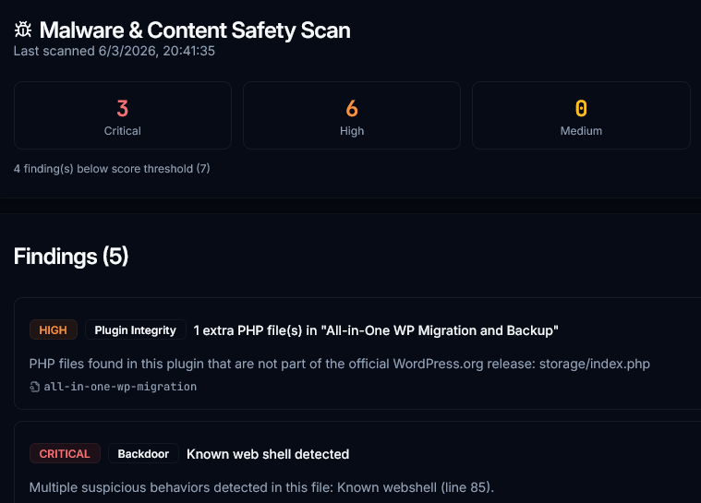Screen dimensions: 701x503
Task: Expand the Known web shell detected finding
Action: (x=268, y=454)
